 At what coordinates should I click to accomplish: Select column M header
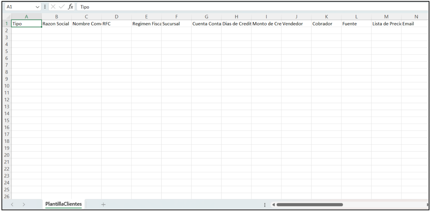(386, 17)
